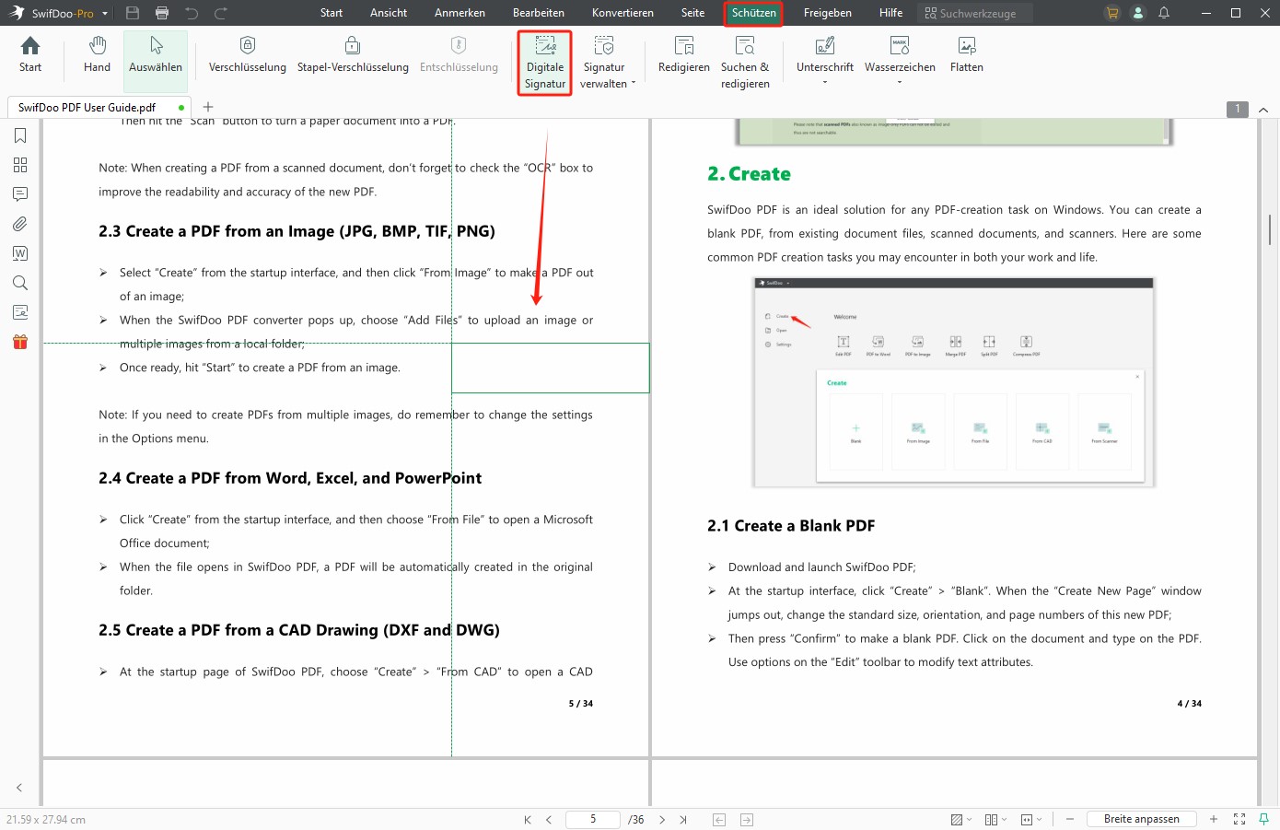
Task: Open the Start menu tab
Action: click(332, 13)
